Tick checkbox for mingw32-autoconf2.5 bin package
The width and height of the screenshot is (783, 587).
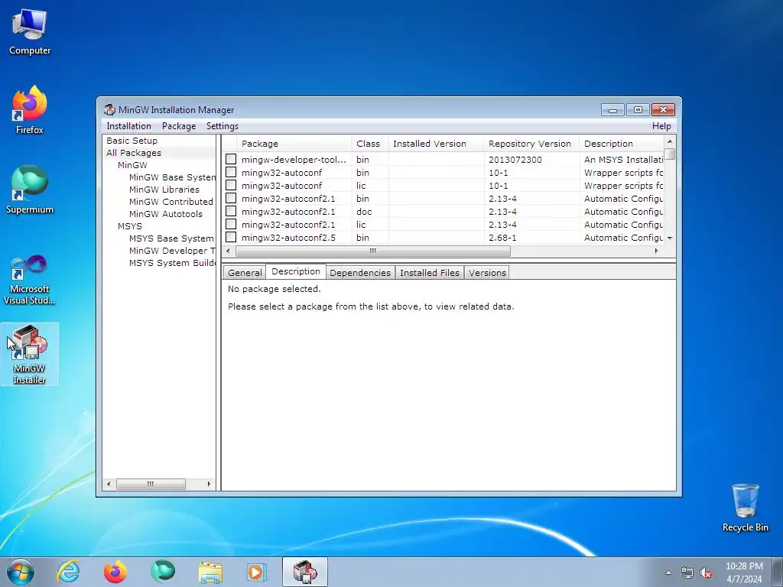coord(231,237)
